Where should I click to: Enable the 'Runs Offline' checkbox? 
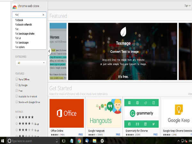(x=17, y=79)
